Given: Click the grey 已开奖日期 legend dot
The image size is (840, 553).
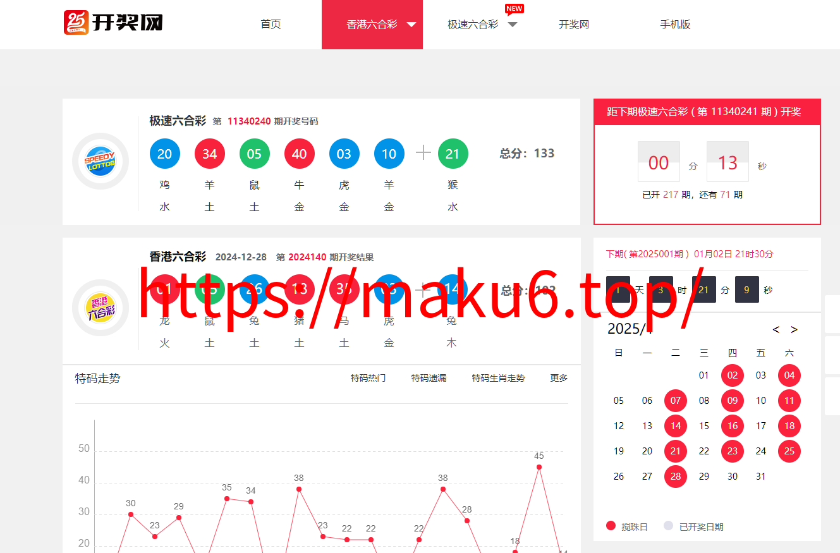Looking at the screenshot, I should (x=669, y=526).
